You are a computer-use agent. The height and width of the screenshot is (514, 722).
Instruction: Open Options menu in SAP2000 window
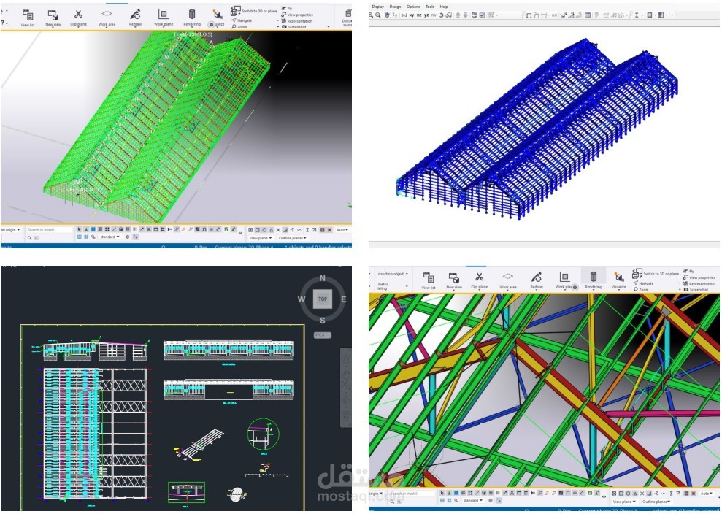point(413,7)
